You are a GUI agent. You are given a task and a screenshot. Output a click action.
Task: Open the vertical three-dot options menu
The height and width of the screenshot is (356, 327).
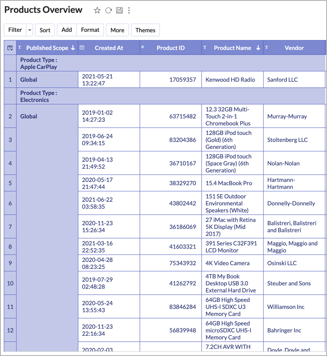click(129, 10)
